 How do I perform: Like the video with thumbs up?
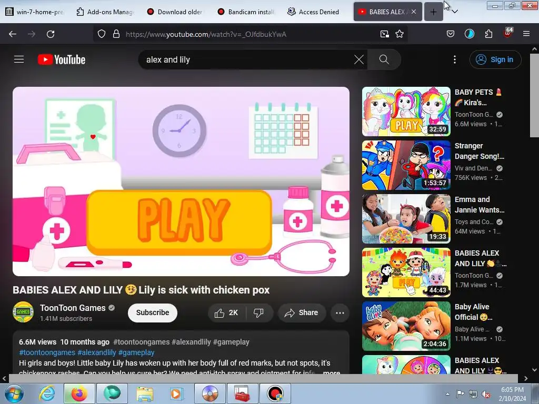click(x=226, y=312)
